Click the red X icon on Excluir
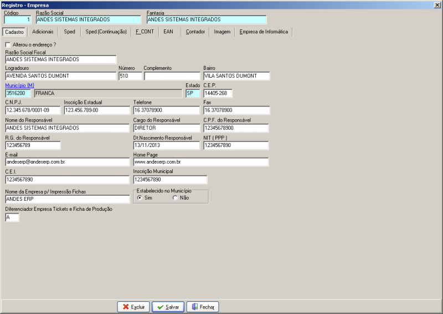 [x=126, y=307]
